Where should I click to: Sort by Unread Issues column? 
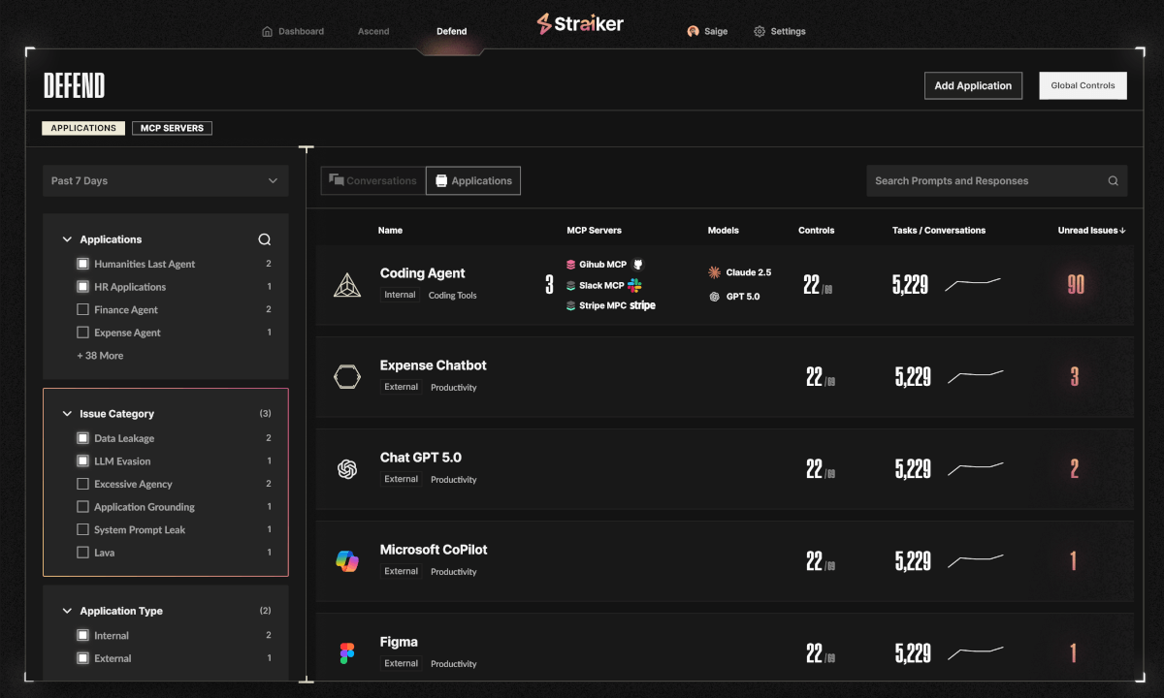click(1093, 231)
